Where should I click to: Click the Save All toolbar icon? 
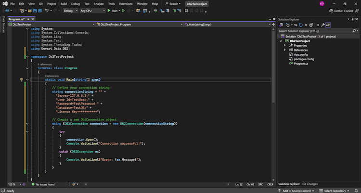click(39, 10)
